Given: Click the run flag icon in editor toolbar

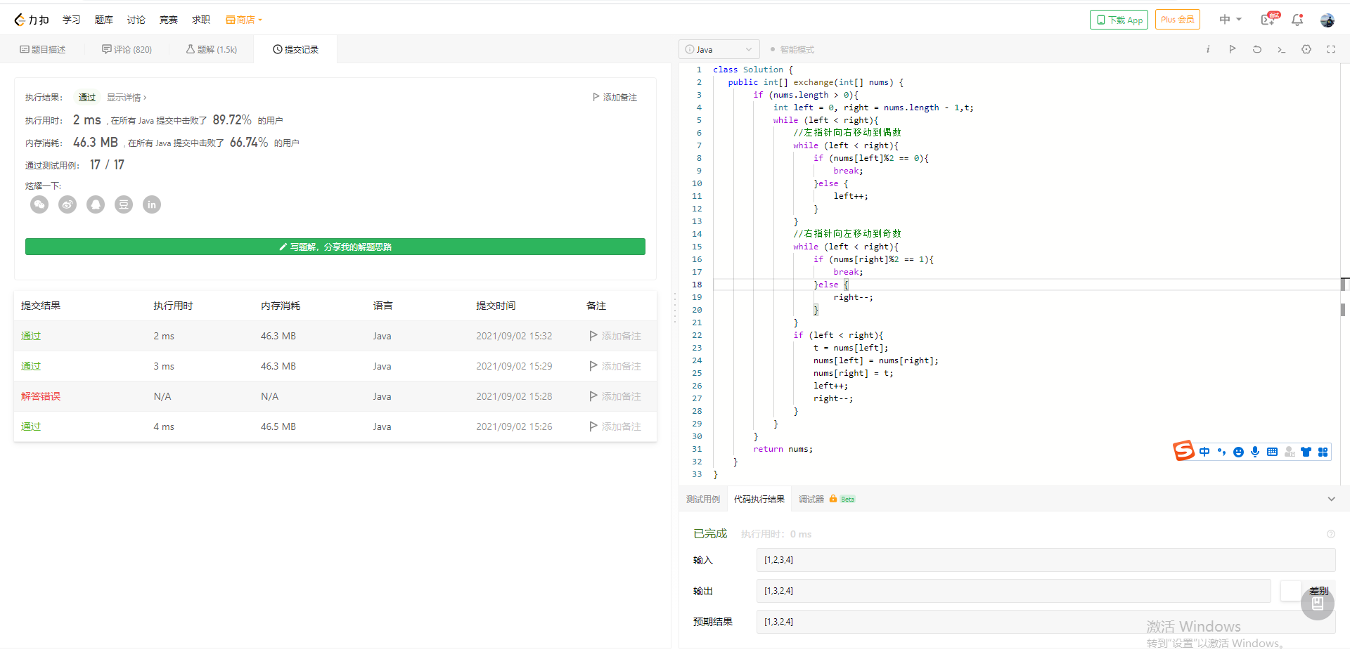Looking at the screenshot, I should pyautogui.click(x=1232, y=49).
